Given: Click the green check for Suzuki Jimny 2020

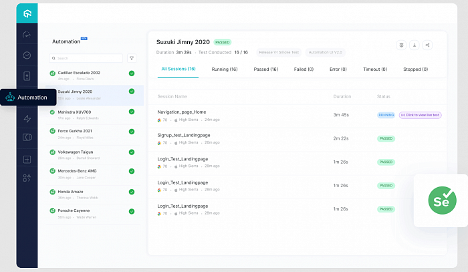Looking at the screenshot, I should [x=132, y=92].
